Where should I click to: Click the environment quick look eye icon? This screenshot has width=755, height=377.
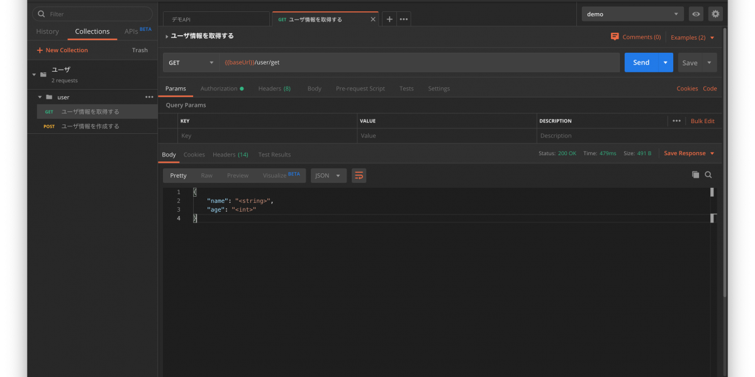tap(696, 14)
